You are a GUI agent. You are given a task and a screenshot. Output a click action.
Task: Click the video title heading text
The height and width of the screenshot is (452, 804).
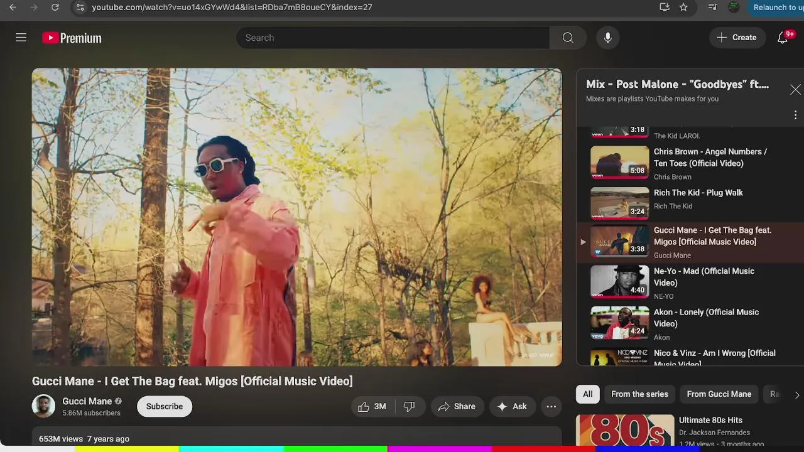[192, 381]
